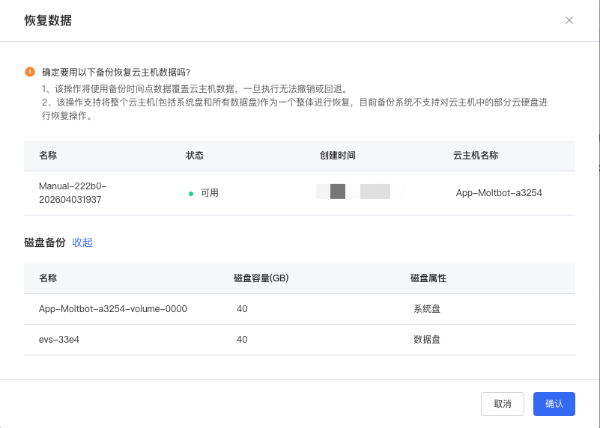Click the 系统盘 disk attribute cell
The width and height of the screenshot is (600, 428).
[427, 308]
